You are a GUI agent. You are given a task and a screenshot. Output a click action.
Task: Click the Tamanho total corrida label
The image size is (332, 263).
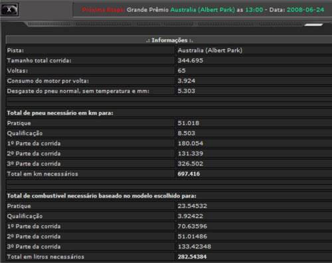39,60
